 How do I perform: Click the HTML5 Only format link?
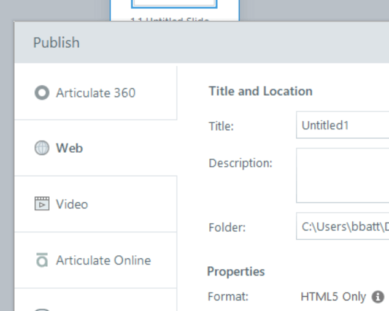click(333, 297)
